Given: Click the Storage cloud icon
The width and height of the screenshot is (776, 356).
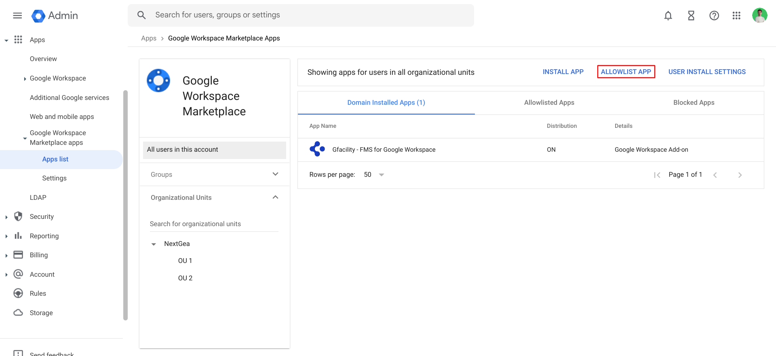Looking at the screenshot, I should point(18,312).
